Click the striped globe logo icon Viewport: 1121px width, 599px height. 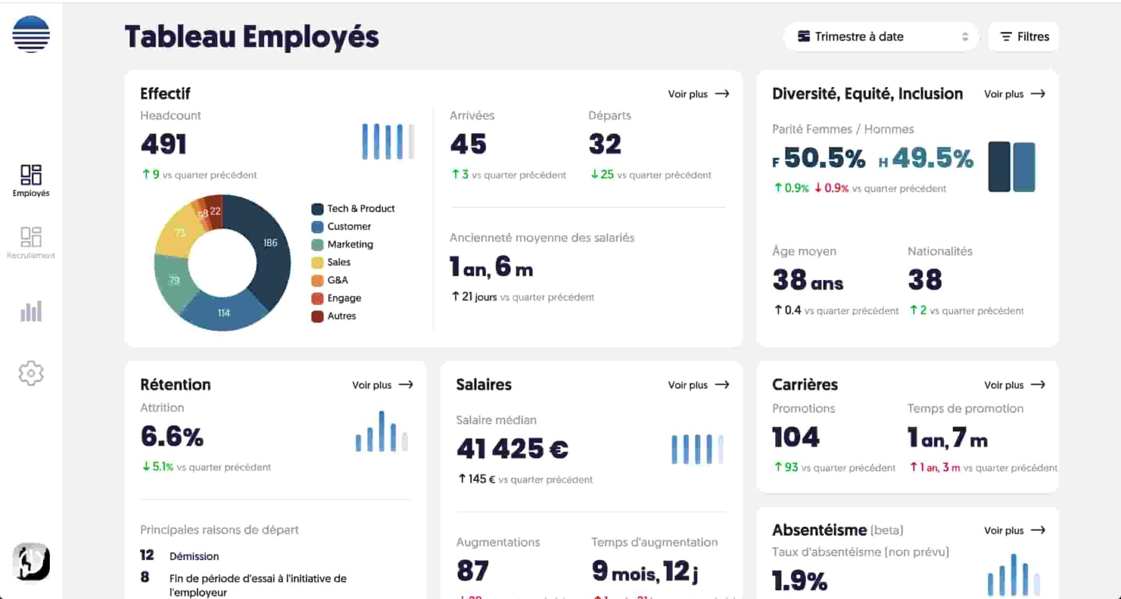31,34
